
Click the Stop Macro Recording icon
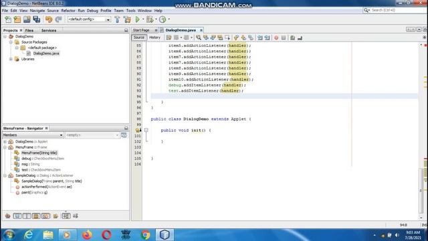pyautogui.click(x=284, y=37)
